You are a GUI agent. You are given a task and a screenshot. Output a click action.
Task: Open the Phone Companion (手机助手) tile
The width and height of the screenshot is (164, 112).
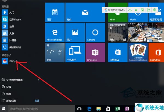click(75, 52)
